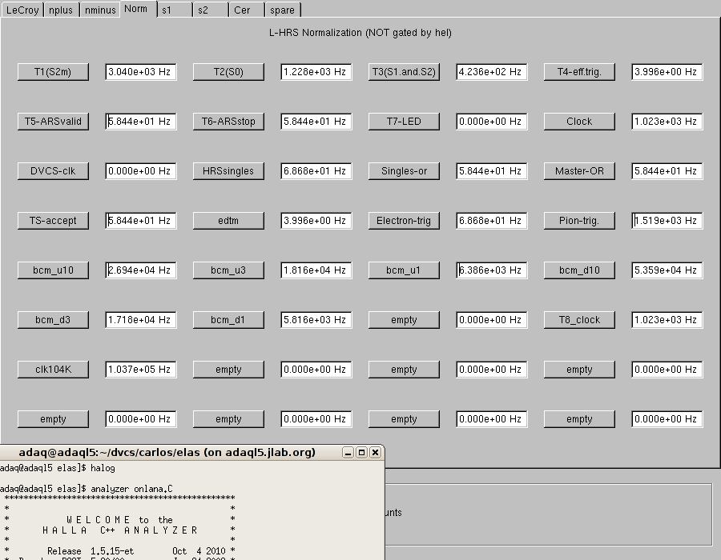The image size is (721, 560).
Task: Click the T7-LED rate field
Action: coord(492,122)
